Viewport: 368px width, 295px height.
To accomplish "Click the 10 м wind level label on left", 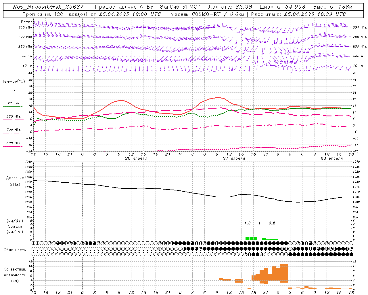I will (x=28, y=66).
